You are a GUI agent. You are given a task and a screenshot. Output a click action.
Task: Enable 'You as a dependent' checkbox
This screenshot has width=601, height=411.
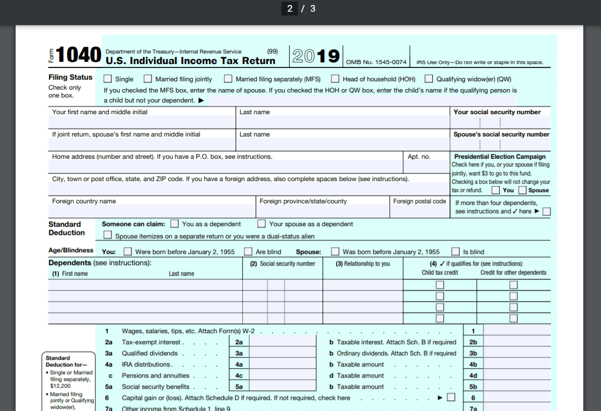(175, 224)
